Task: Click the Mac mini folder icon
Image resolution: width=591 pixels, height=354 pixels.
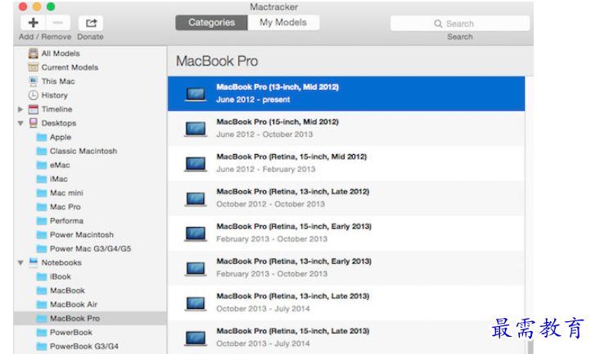Action: [42, 193]
